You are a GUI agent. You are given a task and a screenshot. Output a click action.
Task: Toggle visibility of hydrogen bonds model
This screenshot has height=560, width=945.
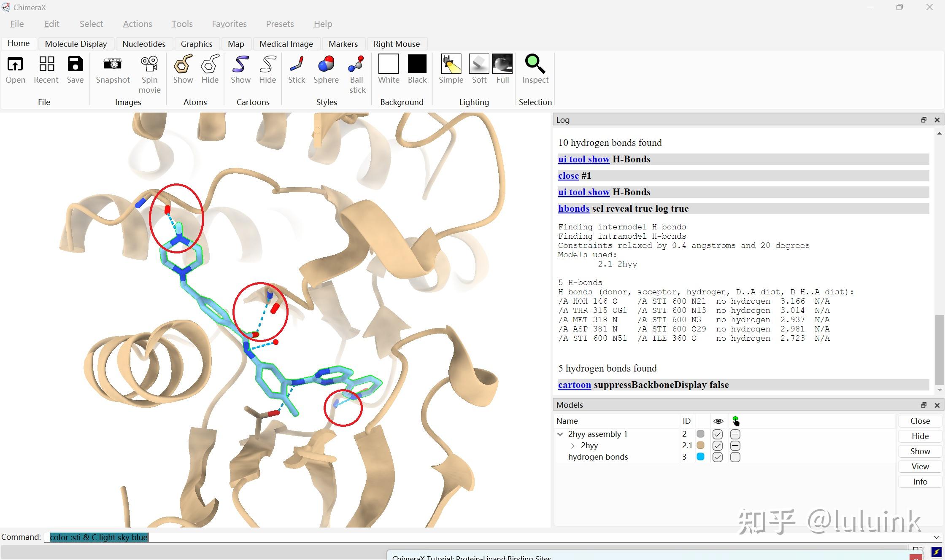pos(717,457)
